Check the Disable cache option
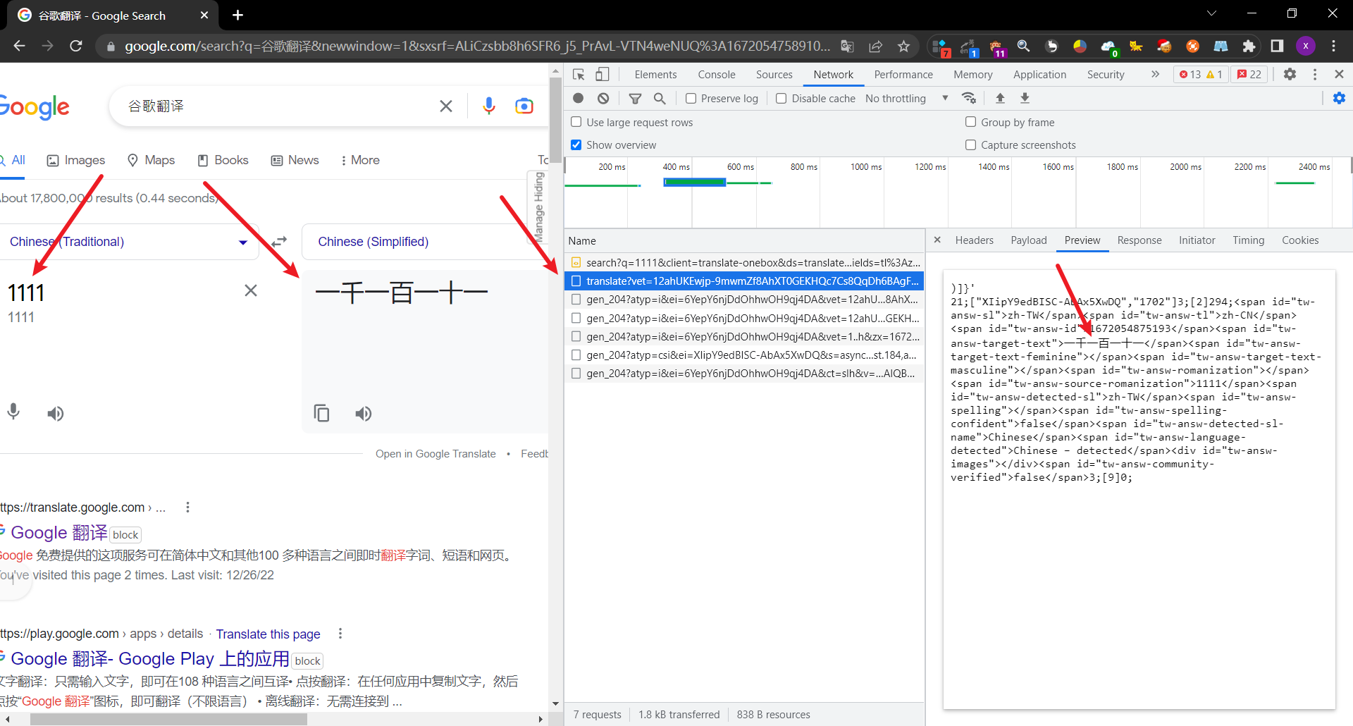The width and height of the screenshot is (1353, 726). pos(781,99)
